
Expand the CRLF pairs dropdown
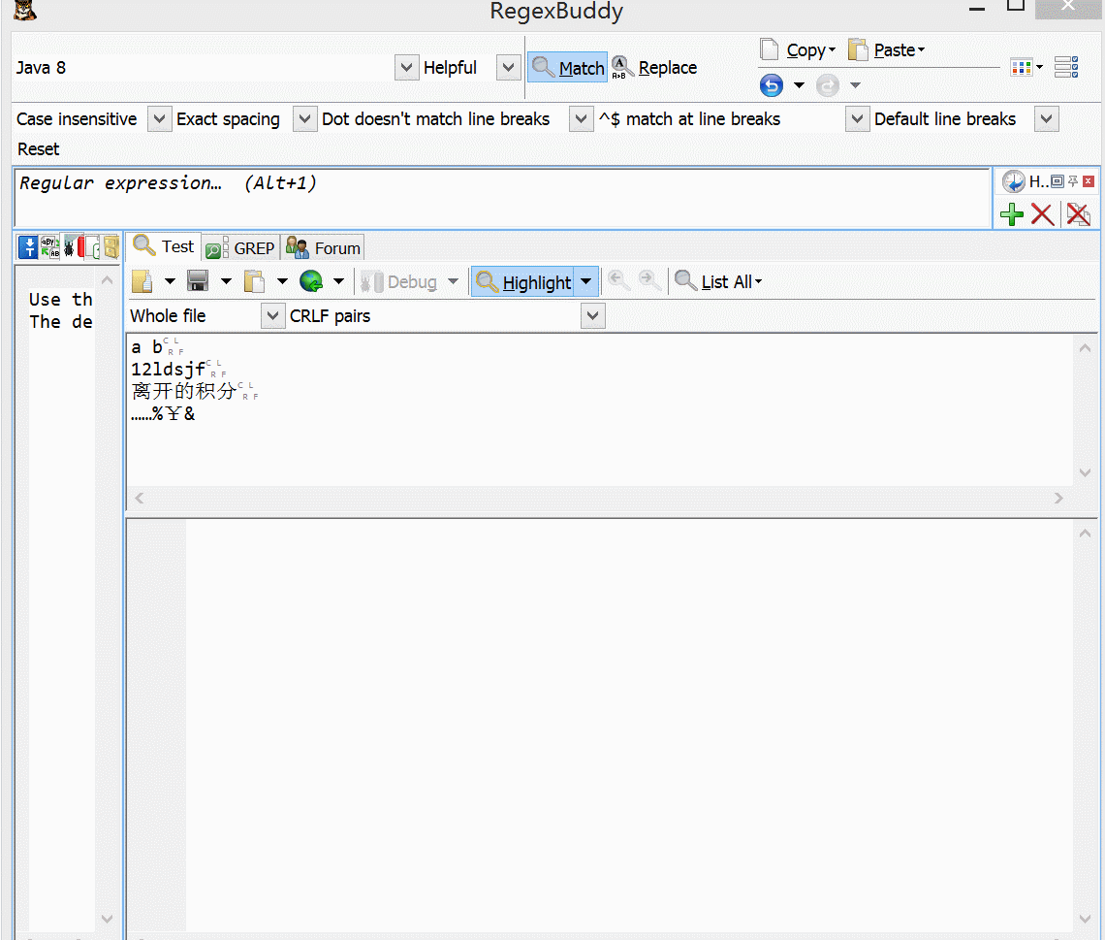click(x=592, y=316)
